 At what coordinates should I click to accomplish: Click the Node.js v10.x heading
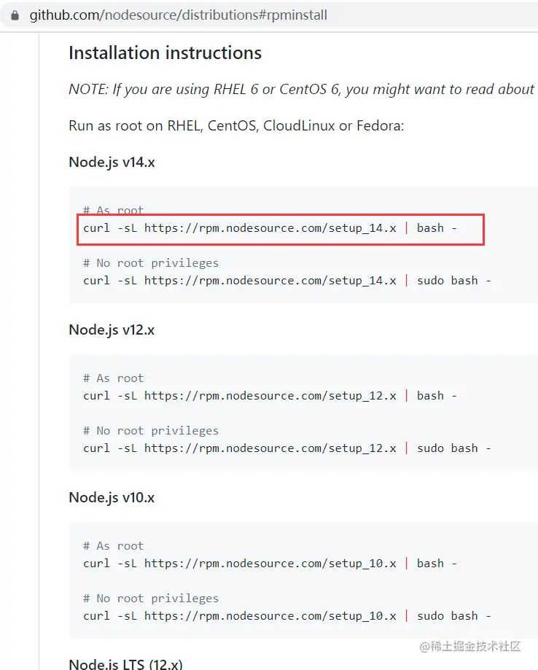coord(112,497)
